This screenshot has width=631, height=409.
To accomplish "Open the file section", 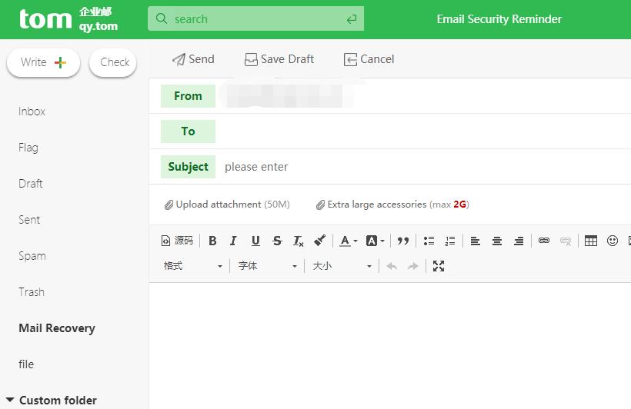I will (26, 364).
